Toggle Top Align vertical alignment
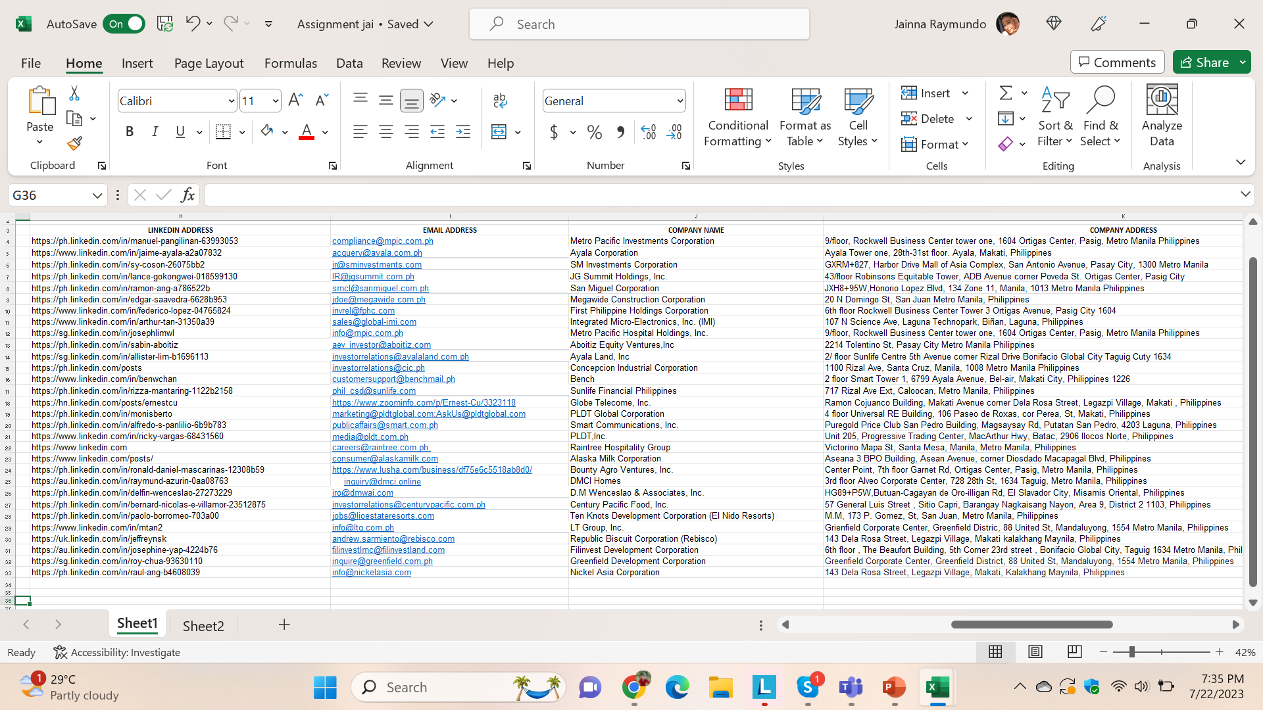 click(360, 100)
